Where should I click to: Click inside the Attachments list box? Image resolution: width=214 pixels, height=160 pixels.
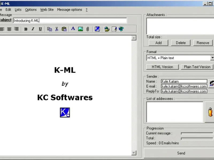180,26
